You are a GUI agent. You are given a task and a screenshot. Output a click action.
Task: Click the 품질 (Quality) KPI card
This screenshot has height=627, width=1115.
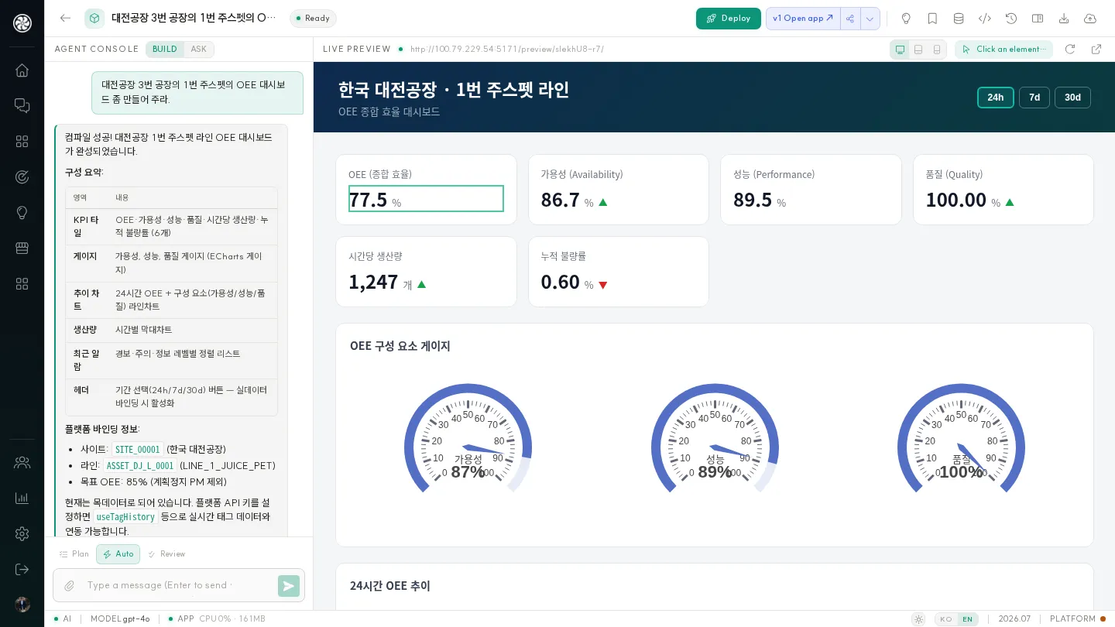(x=1003, y=190)
